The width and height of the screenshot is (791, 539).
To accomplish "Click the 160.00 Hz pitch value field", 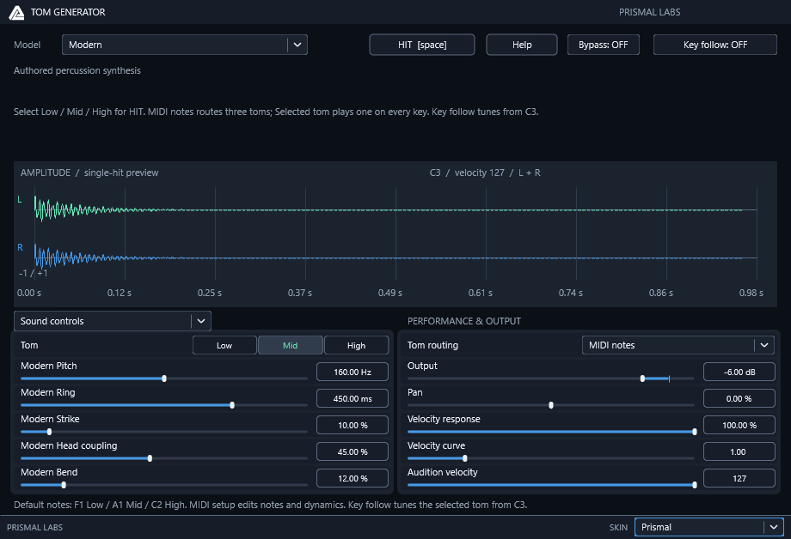I will [353, 372].
